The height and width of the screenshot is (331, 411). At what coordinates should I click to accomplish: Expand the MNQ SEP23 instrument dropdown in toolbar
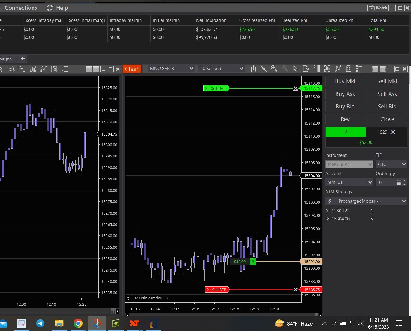click(191, 69)
